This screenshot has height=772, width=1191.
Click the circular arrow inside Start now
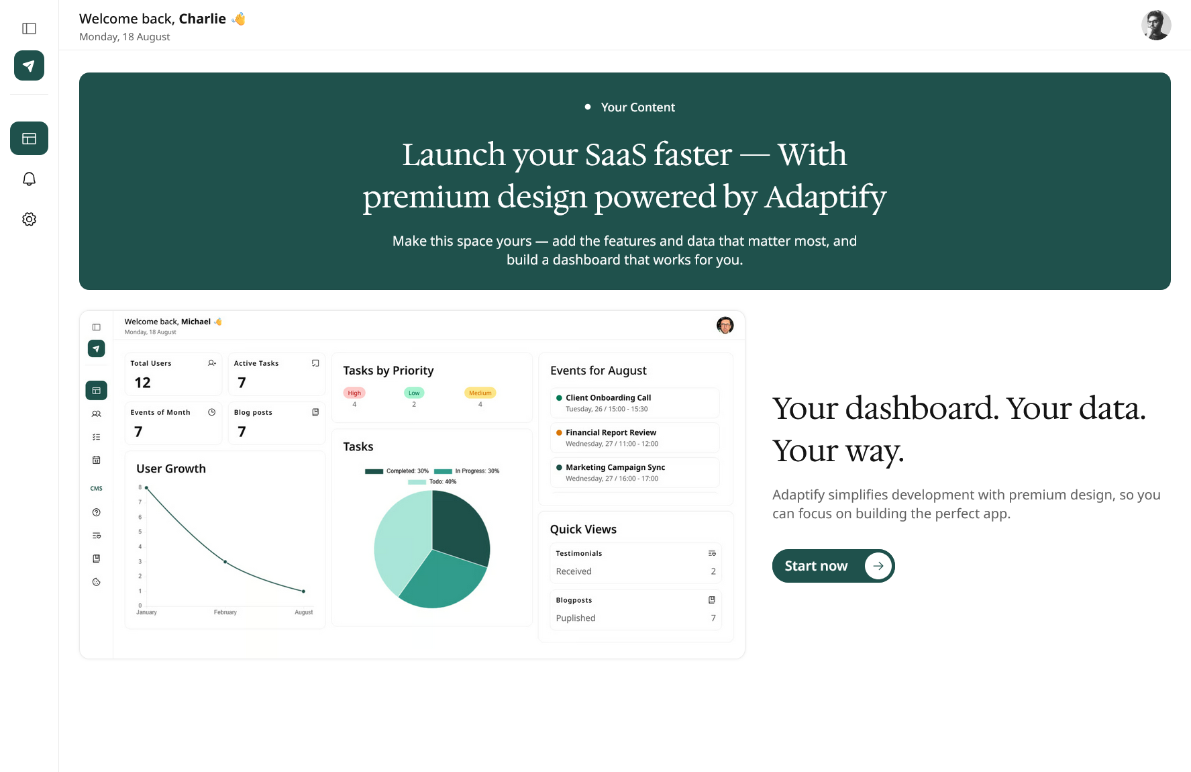[878, 566]
